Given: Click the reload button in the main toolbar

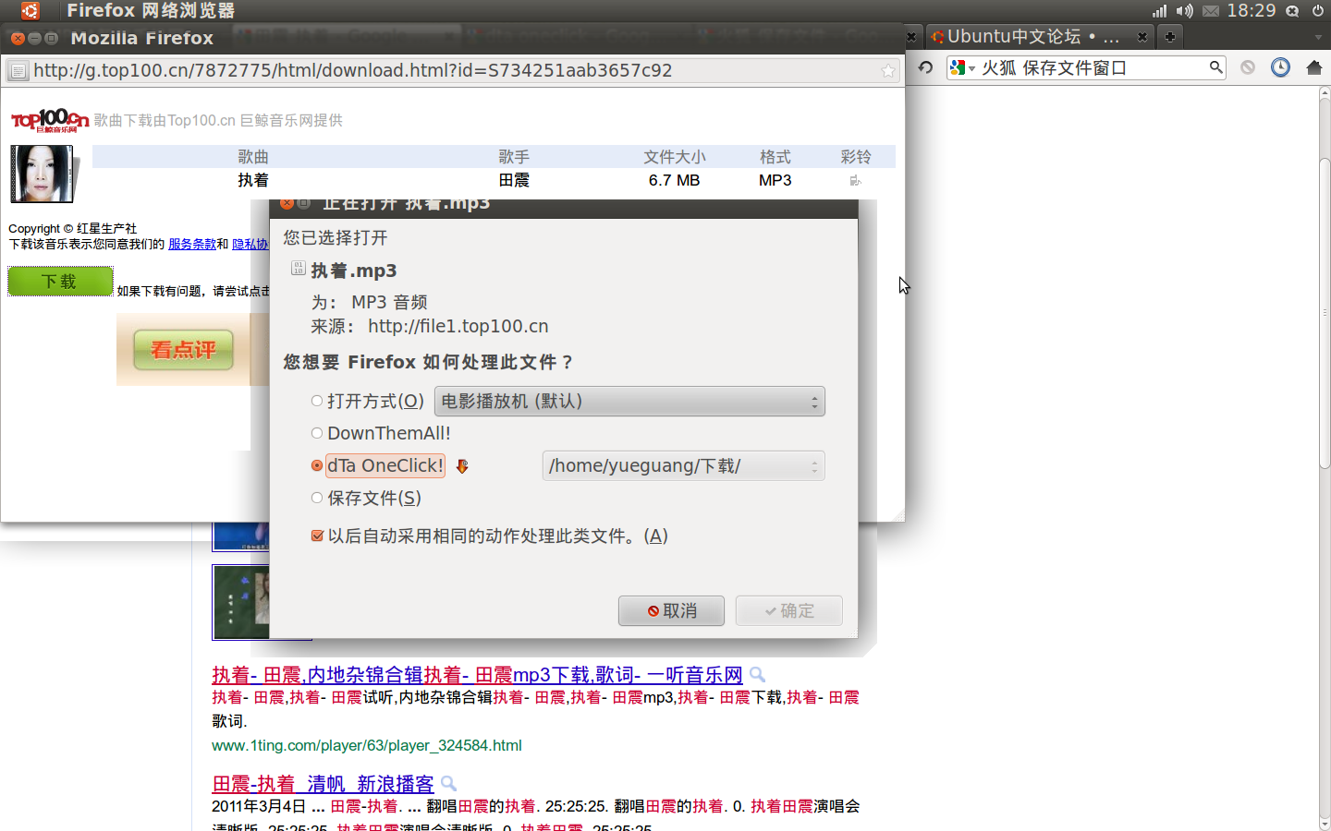Looking at the screenshot, I should 925,67.
